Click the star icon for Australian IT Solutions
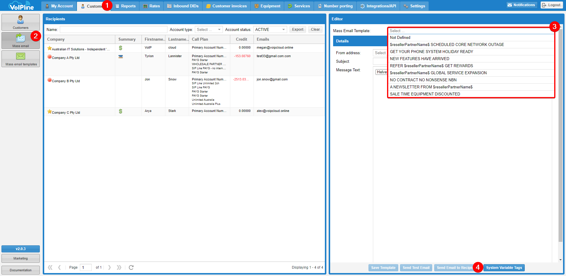Screen dimensions: 566x276 tap(50, 48)
